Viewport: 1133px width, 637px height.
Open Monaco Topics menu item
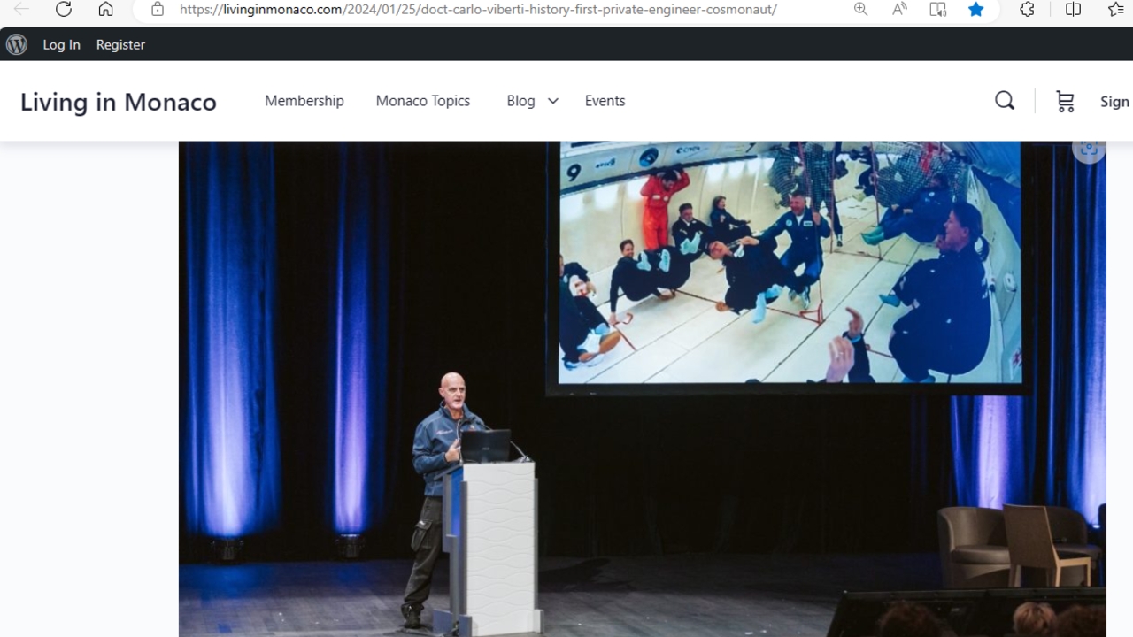tap(423, 101)
